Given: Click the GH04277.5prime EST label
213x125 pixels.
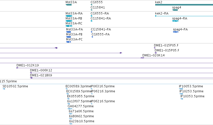Looking at the screenshot, I should pos(81,106).
